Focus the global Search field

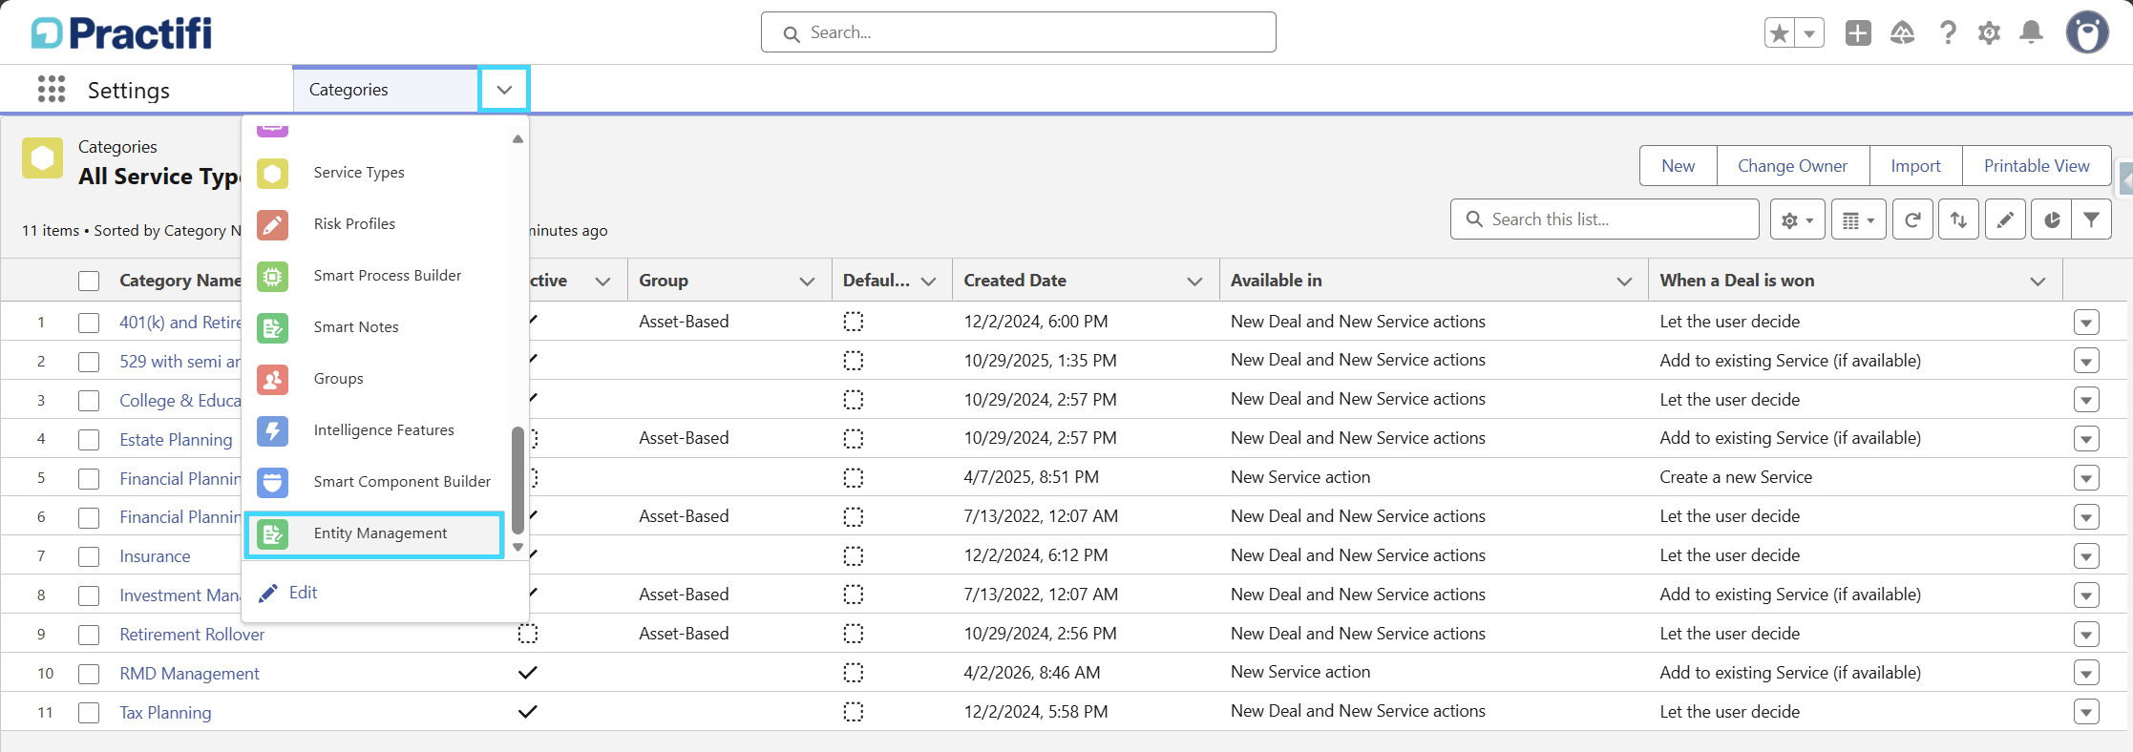(1018, 32)
